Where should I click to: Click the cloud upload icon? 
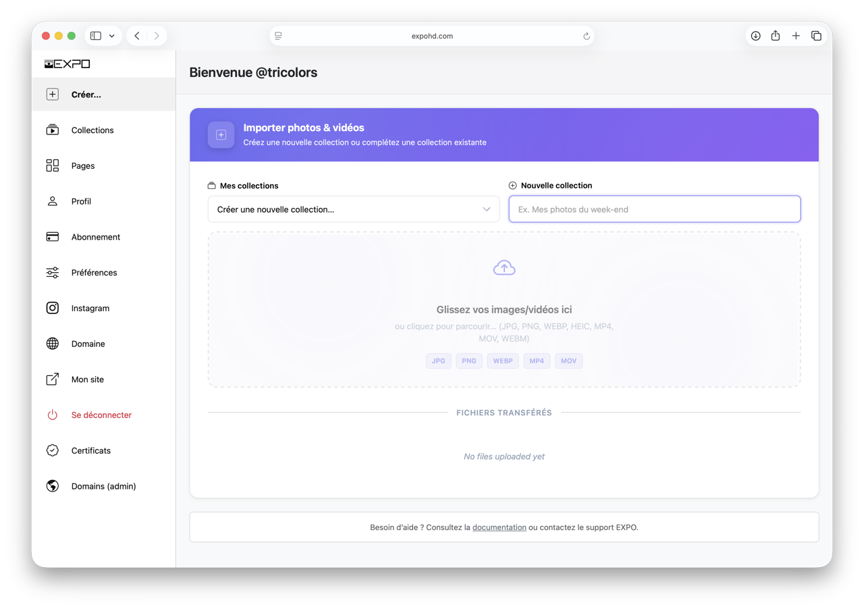[x=504, y=268]
